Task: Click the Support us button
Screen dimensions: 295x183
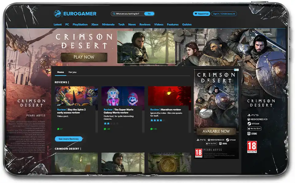Action: pos(201,14)
